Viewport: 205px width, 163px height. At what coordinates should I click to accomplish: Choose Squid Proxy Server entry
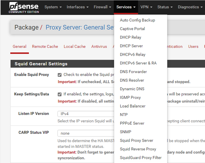[137, 141]
